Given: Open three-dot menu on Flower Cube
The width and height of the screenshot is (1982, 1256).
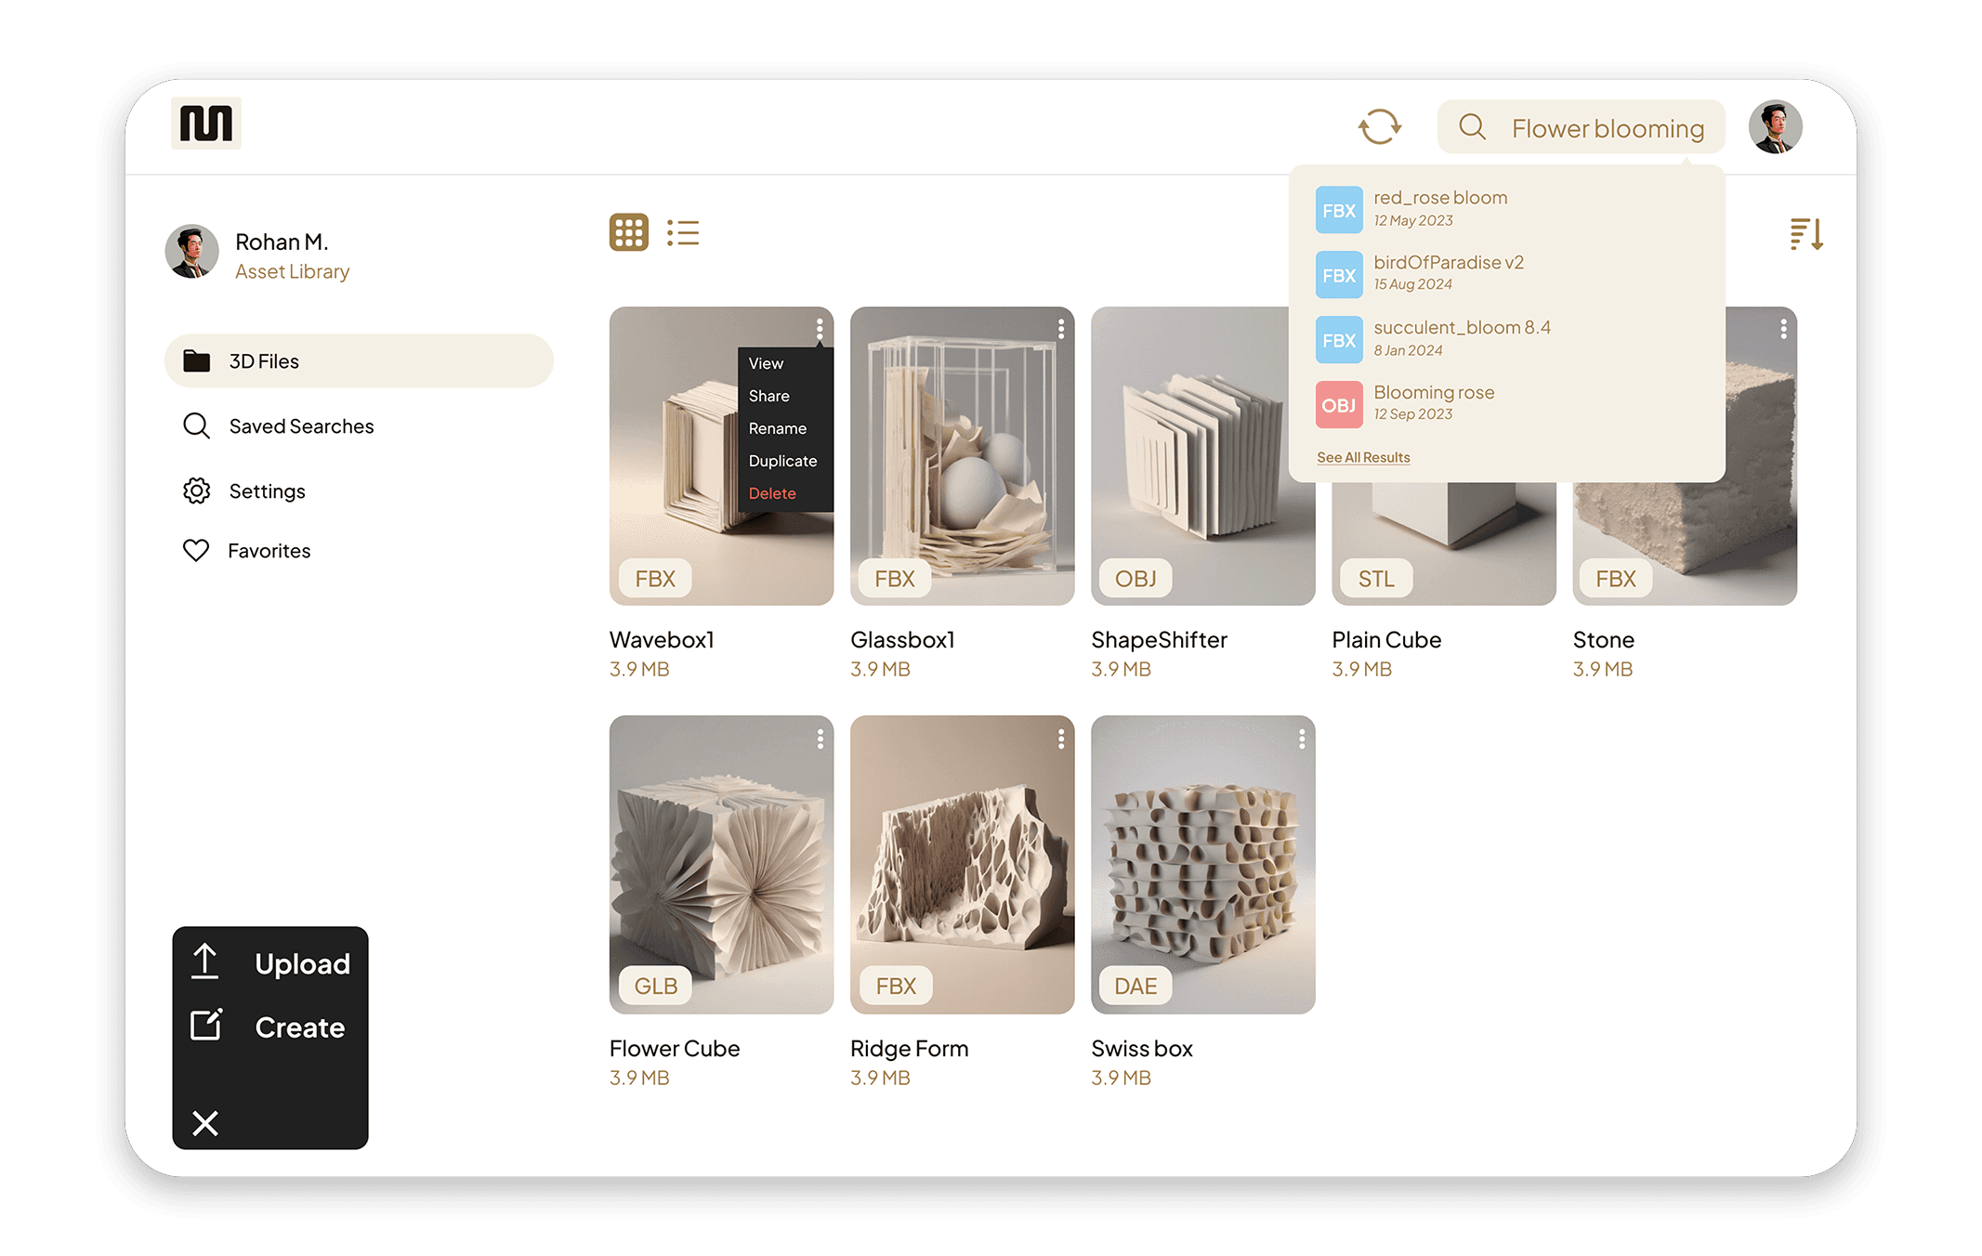Looking at the screenshot, I should point(820,739).
